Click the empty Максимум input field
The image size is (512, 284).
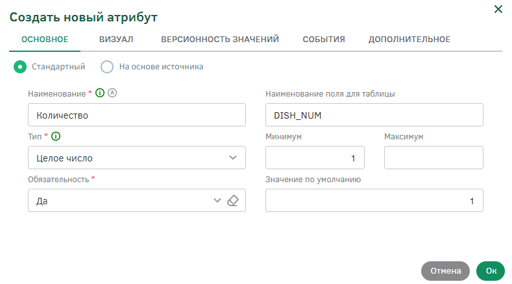point(433,158)
